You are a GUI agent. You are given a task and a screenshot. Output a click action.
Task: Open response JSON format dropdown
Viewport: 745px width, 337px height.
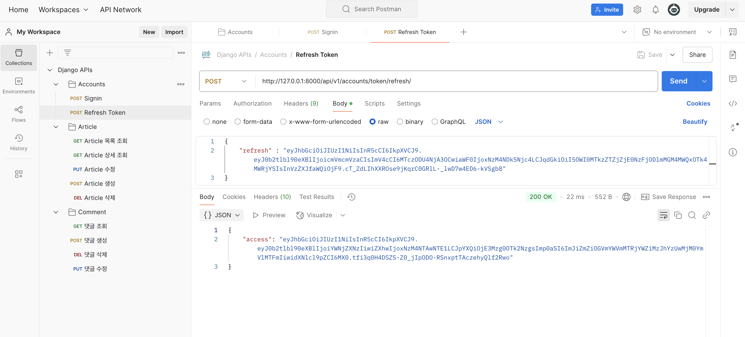[221, 215]
